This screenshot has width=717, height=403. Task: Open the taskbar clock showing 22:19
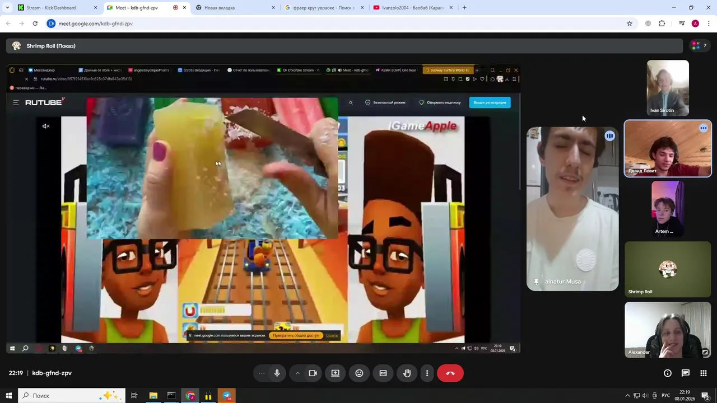click(x=685, y=396)
